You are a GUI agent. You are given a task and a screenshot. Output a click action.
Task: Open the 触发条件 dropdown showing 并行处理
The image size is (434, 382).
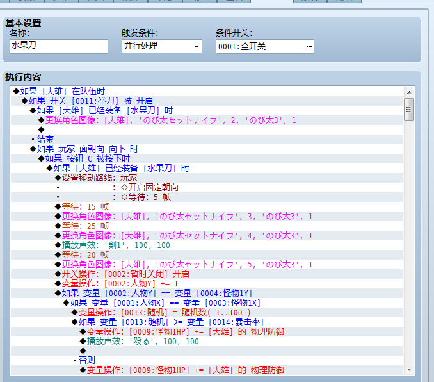coord(162,46)
